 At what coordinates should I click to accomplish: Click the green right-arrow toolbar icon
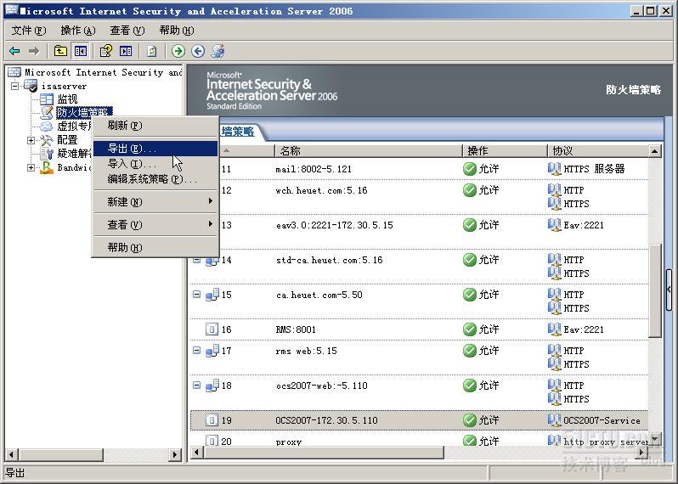pos(178,51)
